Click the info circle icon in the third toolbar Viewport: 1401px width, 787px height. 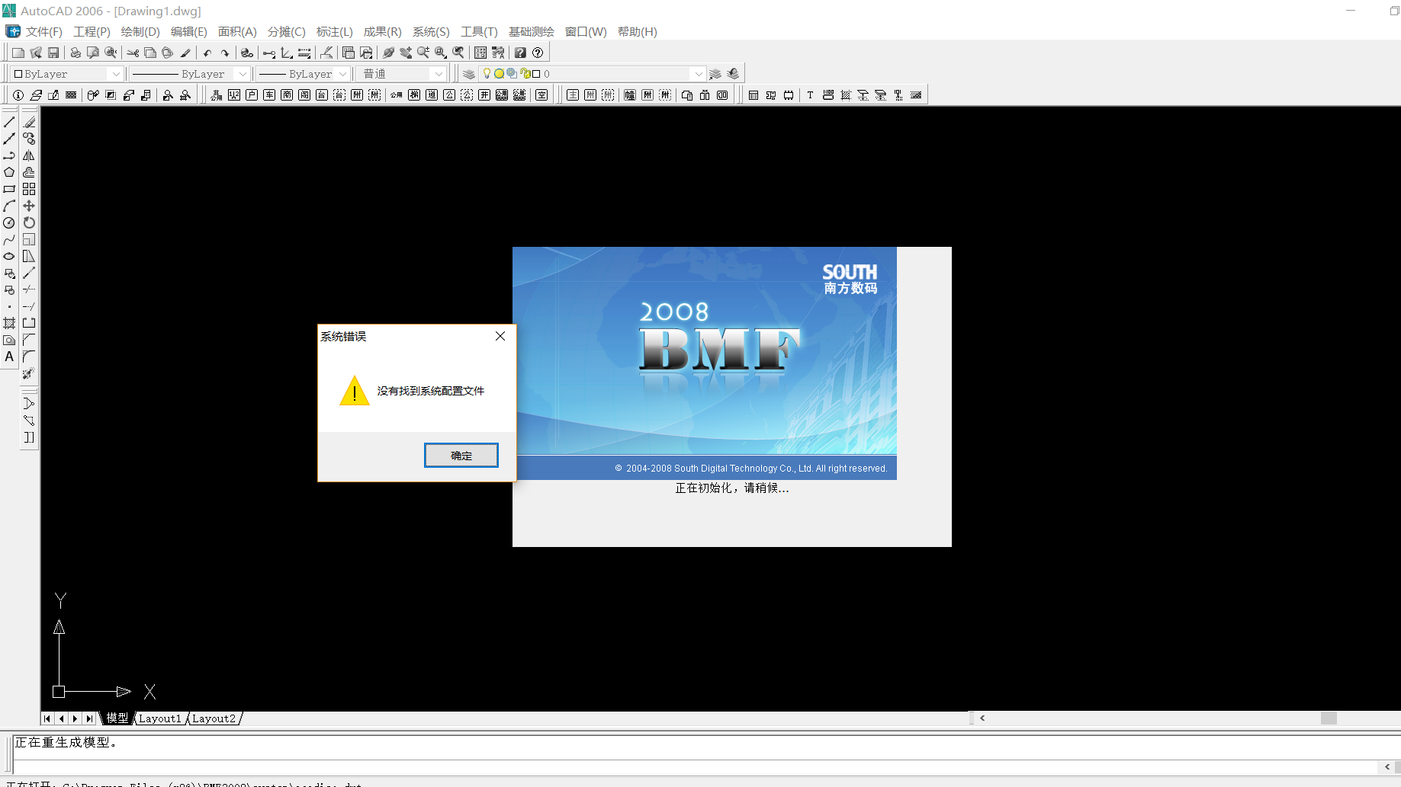click(x=18, y=95)
